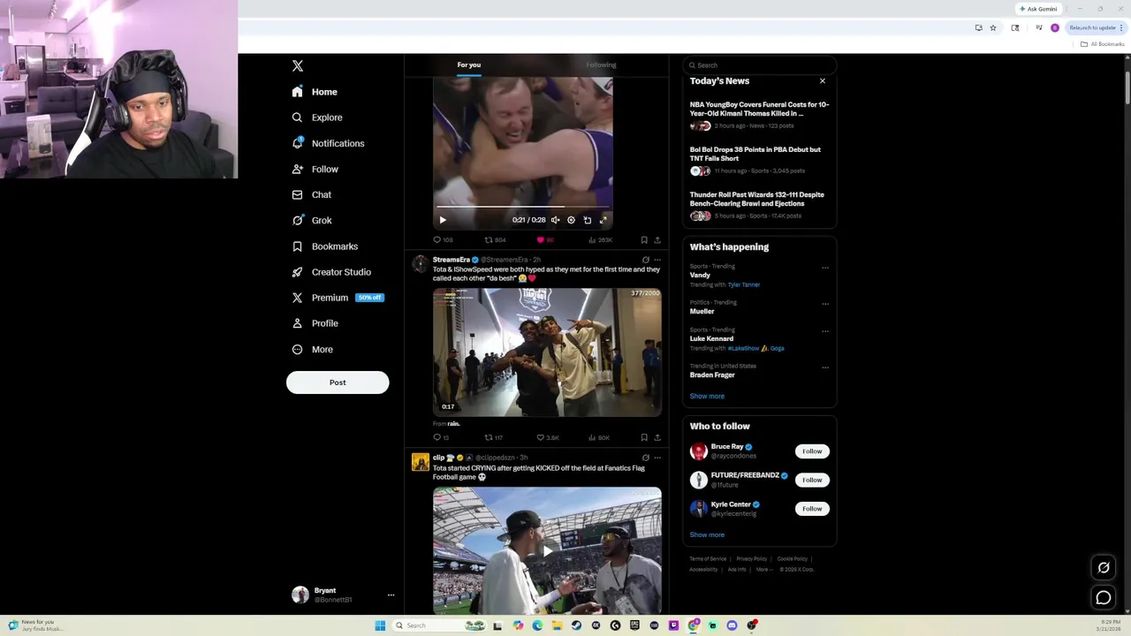Expand the video to fullscreen

click(x=603, y=220)
